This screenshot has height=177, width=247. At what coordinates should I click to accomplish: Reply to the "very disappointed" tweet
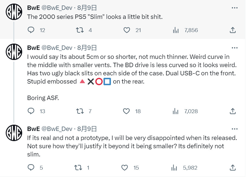[31, 167]
